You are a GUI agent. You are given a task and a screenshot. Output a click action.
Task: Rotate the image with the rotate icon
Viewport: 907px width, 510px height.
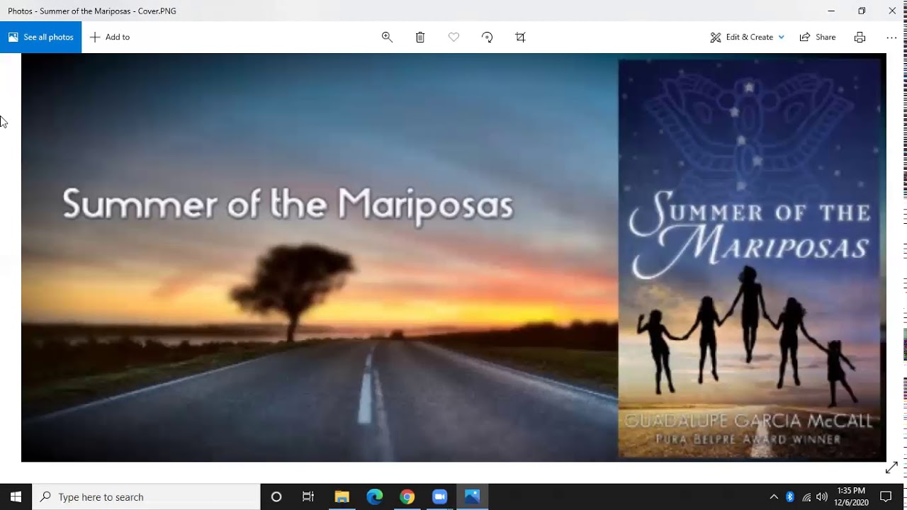(x=487, y=37)
